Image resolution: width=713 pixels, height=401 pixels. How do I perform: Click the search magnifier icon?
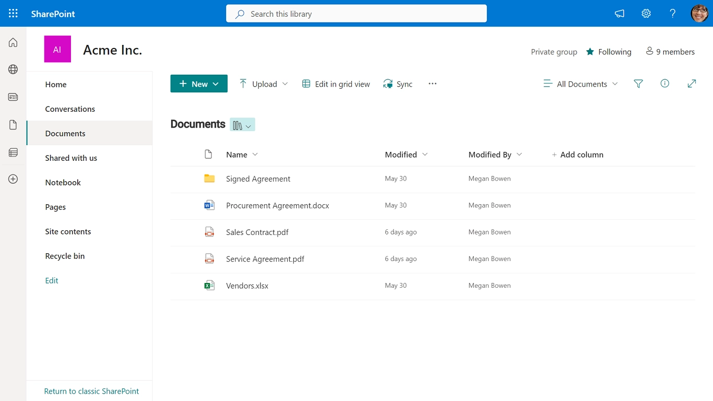tap(240, 14)
